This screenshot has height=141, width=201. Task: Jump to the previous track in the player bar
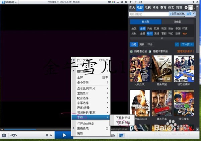click(51, 135)
